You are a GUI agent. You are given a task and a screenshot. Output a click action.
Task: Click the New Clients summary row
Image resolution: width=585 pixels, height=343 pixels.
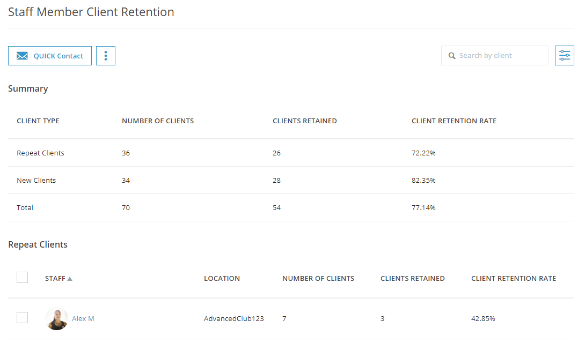(36, 181)
